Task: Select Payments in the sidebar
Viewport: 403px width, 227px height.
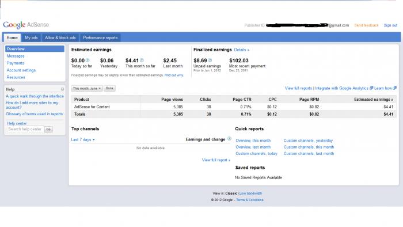Action: tap(16, 63)
